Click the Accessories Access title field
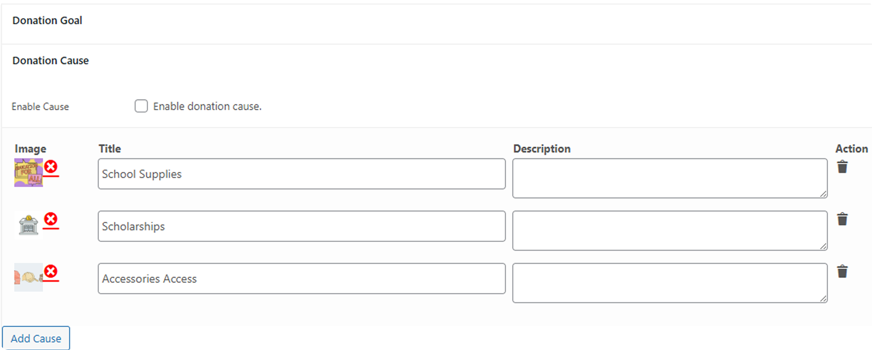The height and width of the screenshot is (350, 872). (x=301, y=278)
